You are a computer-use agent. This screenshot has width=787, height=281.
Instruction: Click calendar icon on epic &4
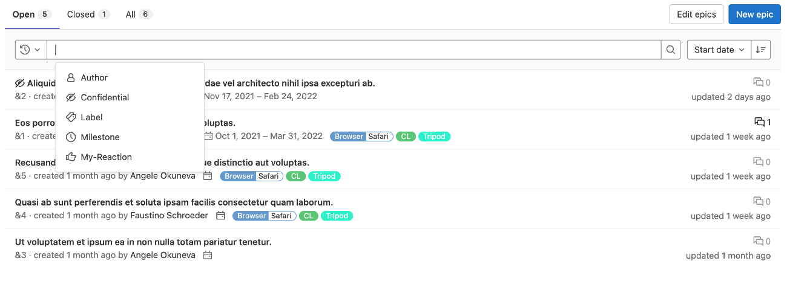220,216
